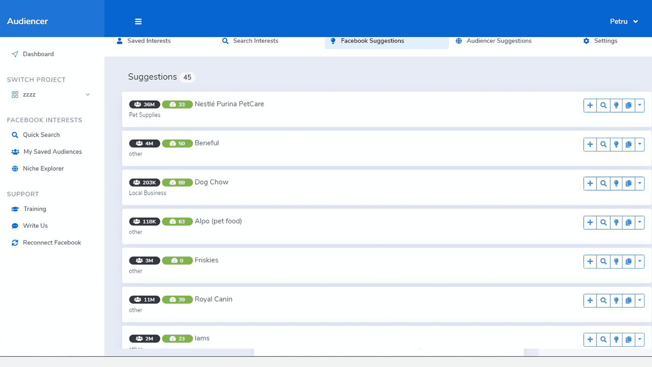This screenshot has width=652, height=367.
Task: Lightbulb suggestions icon for Nestlé Purina PetCare
Action: (616, 106)
